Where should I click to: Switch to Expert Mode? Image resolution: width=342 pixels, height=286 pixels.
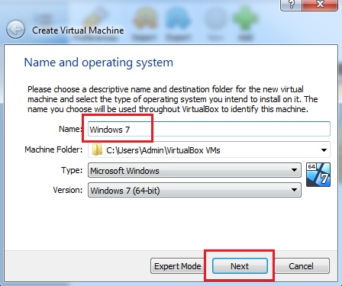(177, 266)
